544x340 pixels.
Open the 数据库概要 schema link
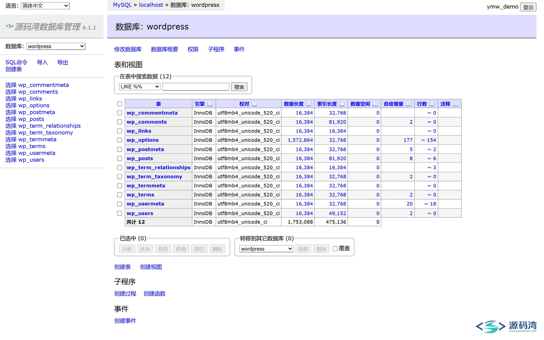pos(165,49)
